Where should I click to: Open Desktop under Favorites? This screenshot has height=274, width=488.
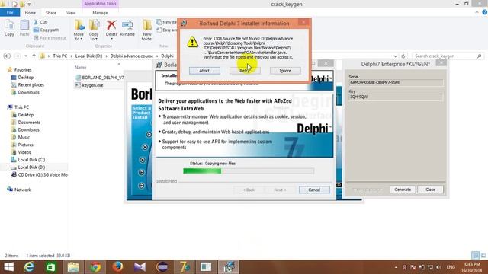coord(25,77)
